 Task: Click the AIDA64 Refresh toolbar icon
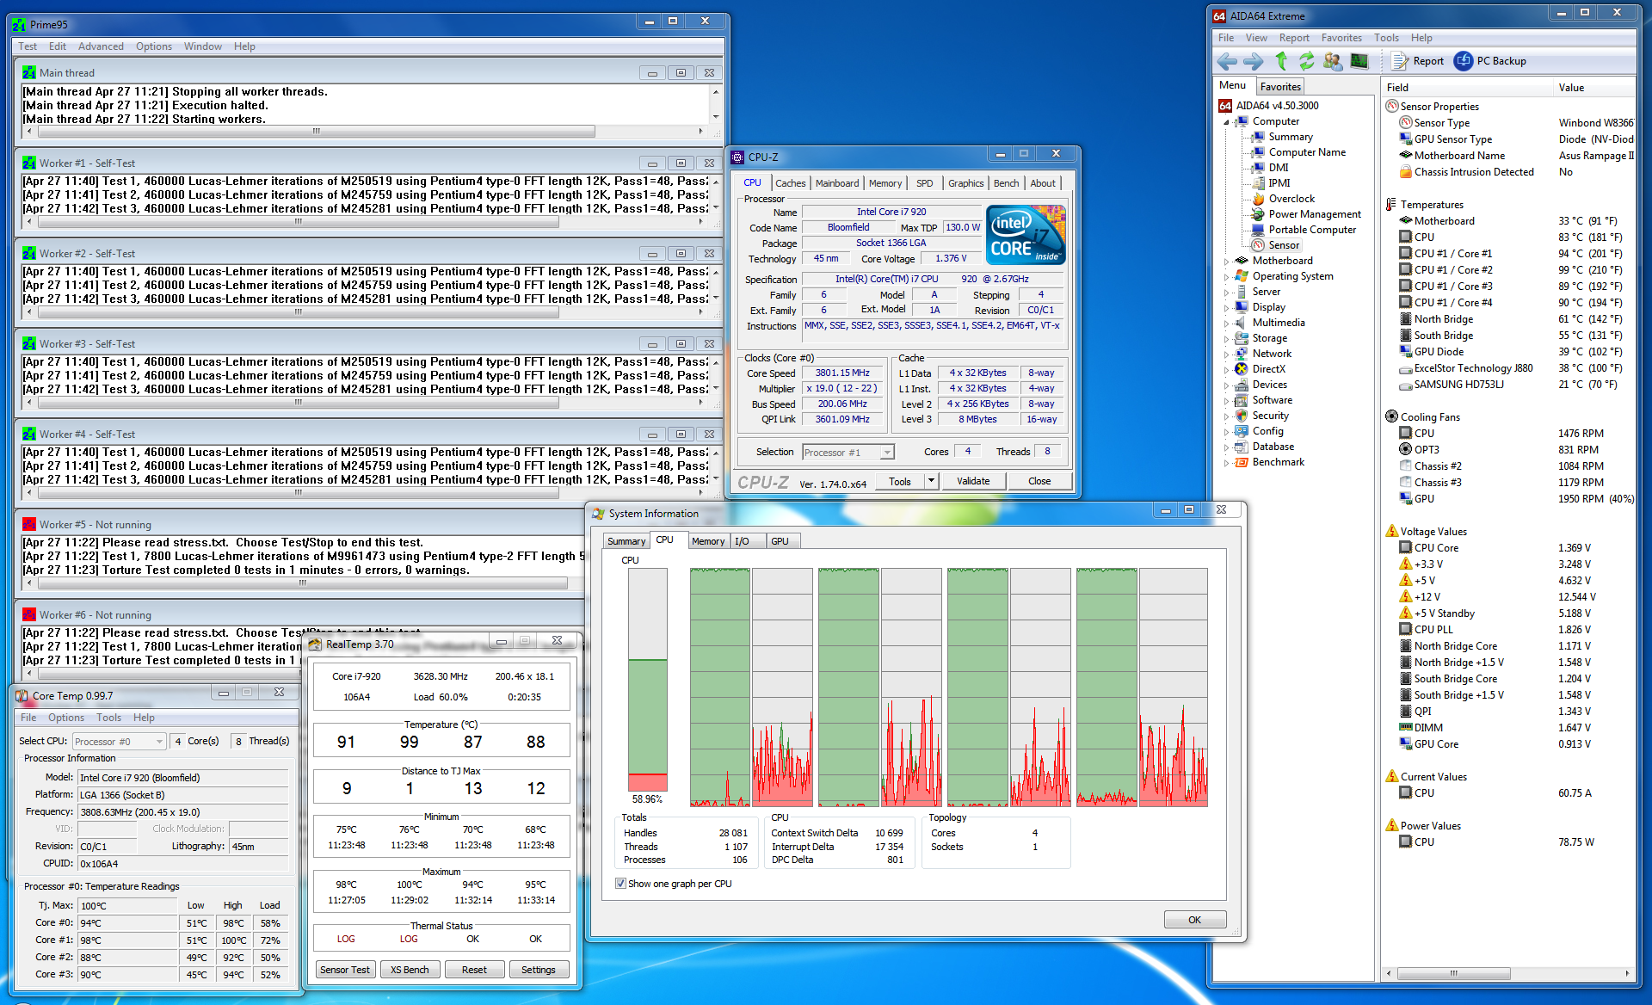tap(1306, 61)
